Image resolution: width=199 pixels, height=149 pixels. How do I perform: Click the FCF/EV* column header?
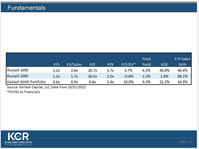point(128,64)
